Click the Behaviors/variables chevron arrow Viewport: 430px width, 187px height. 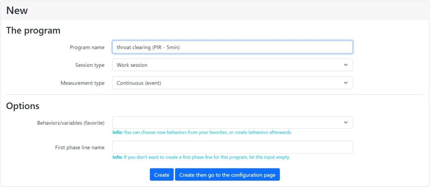click(346, 123)
